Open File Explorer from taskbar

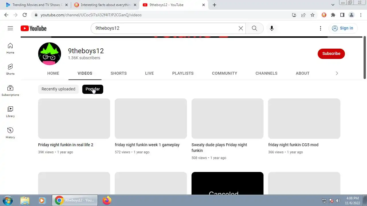pyautogui.click(x=25, y=200)
